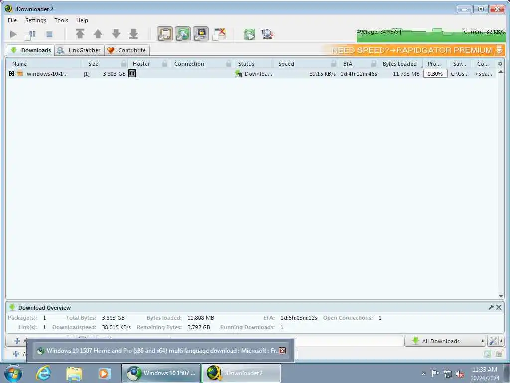Show hidden system tray icons arrow
Viewport: 510px width, 383px height.
(423, 374)
